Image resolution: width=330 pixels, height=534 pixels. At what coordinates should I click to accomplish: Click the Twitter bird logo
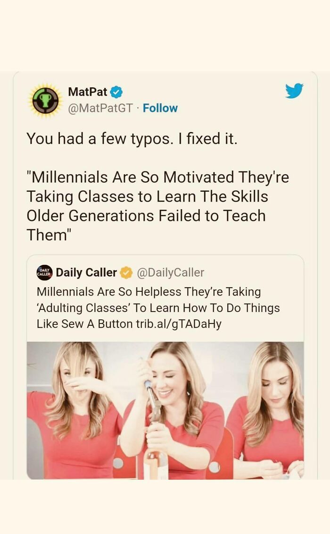pos(294,91)
